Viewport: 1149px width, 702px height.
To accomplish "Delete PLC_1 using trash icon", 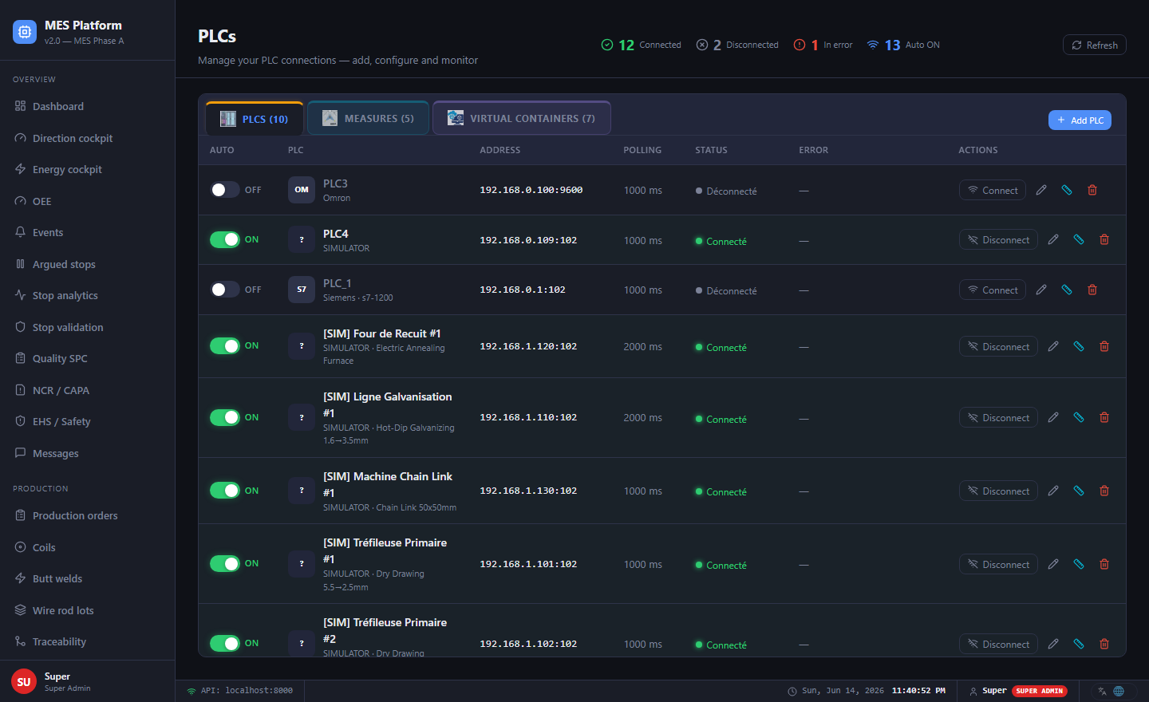I will (1092, 290).
